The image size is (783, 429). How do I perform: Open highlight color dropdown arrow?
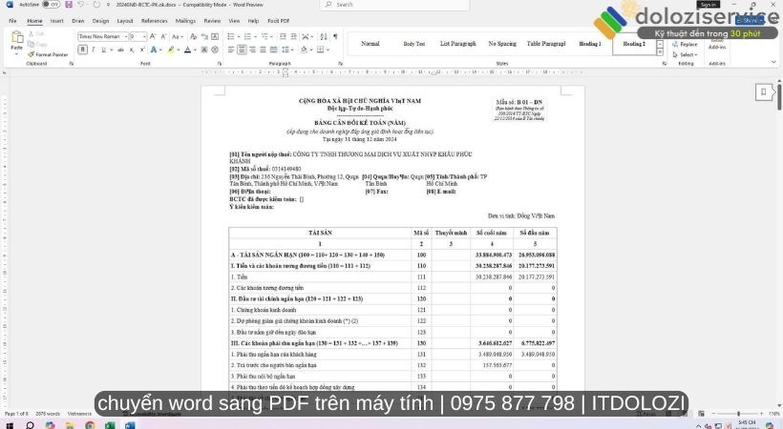[178, 50]
